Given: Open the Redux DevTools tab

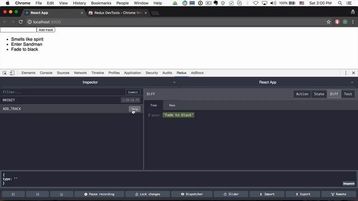Looking at the screenshot, I should tap(181, 73).
